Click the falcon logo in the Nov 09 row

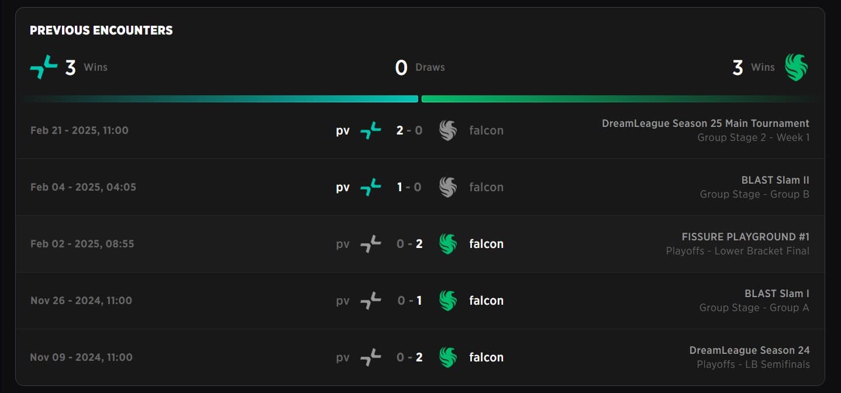[447, 357]
